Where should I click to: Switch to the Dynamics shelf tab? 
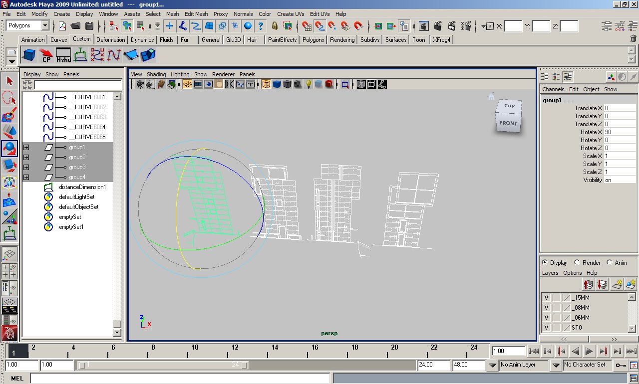tap(142, 39)
